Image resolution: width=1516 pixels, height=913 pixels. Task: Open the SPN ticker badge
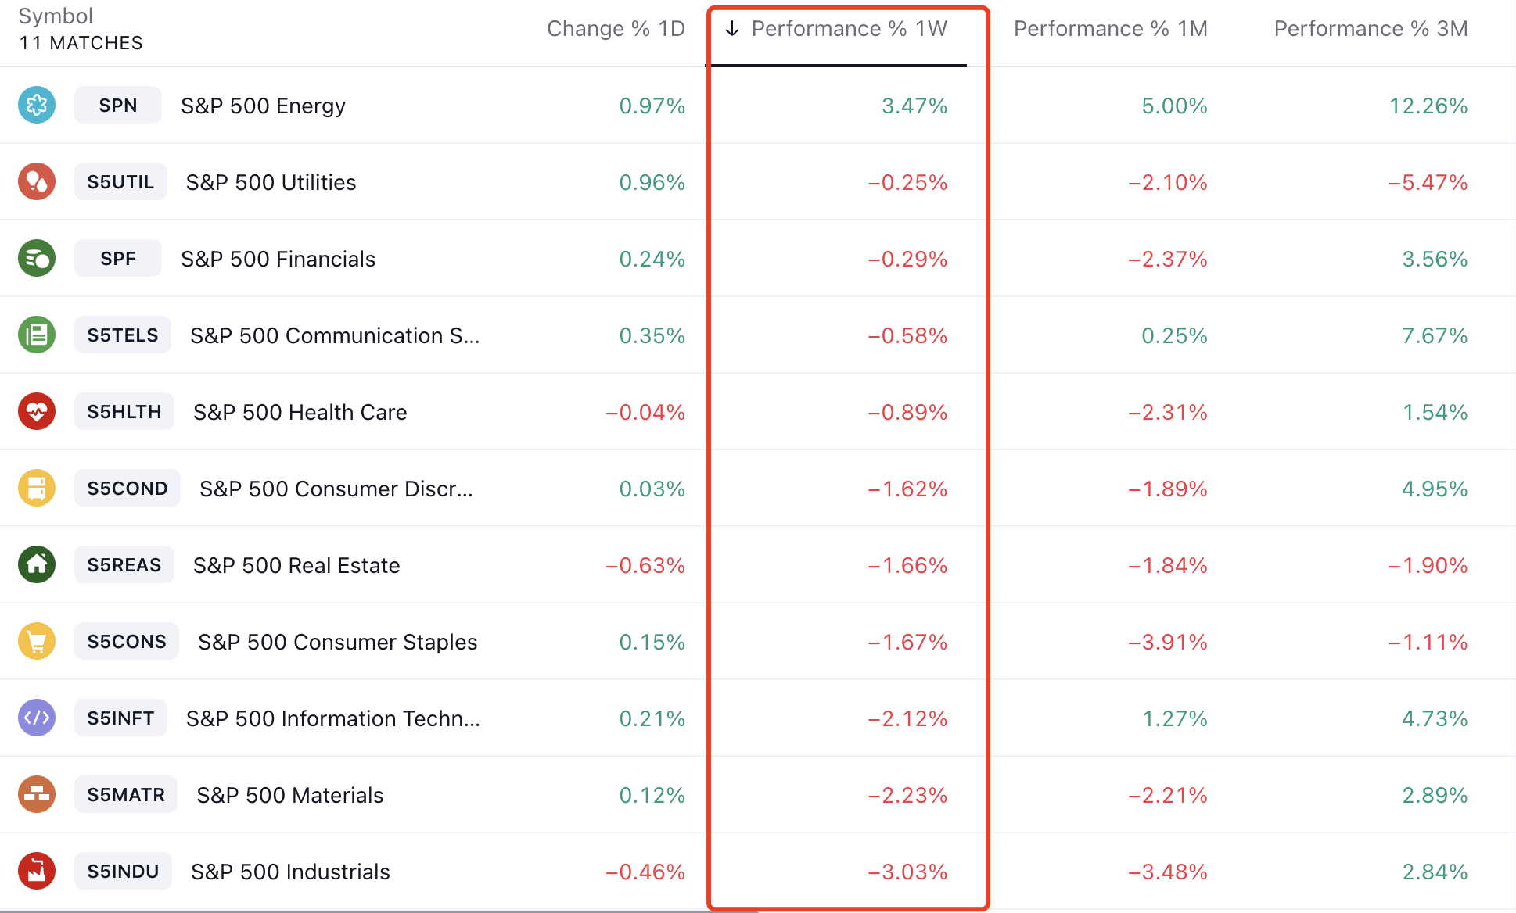pyautogui.click(x=118, y=106)
